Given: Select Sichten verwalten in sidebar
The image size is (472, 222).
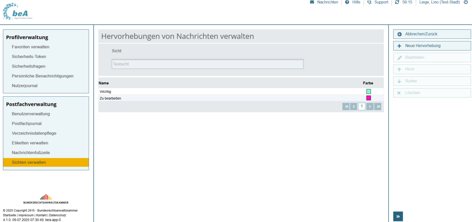Looking at the screenshot, I should 29,162.
